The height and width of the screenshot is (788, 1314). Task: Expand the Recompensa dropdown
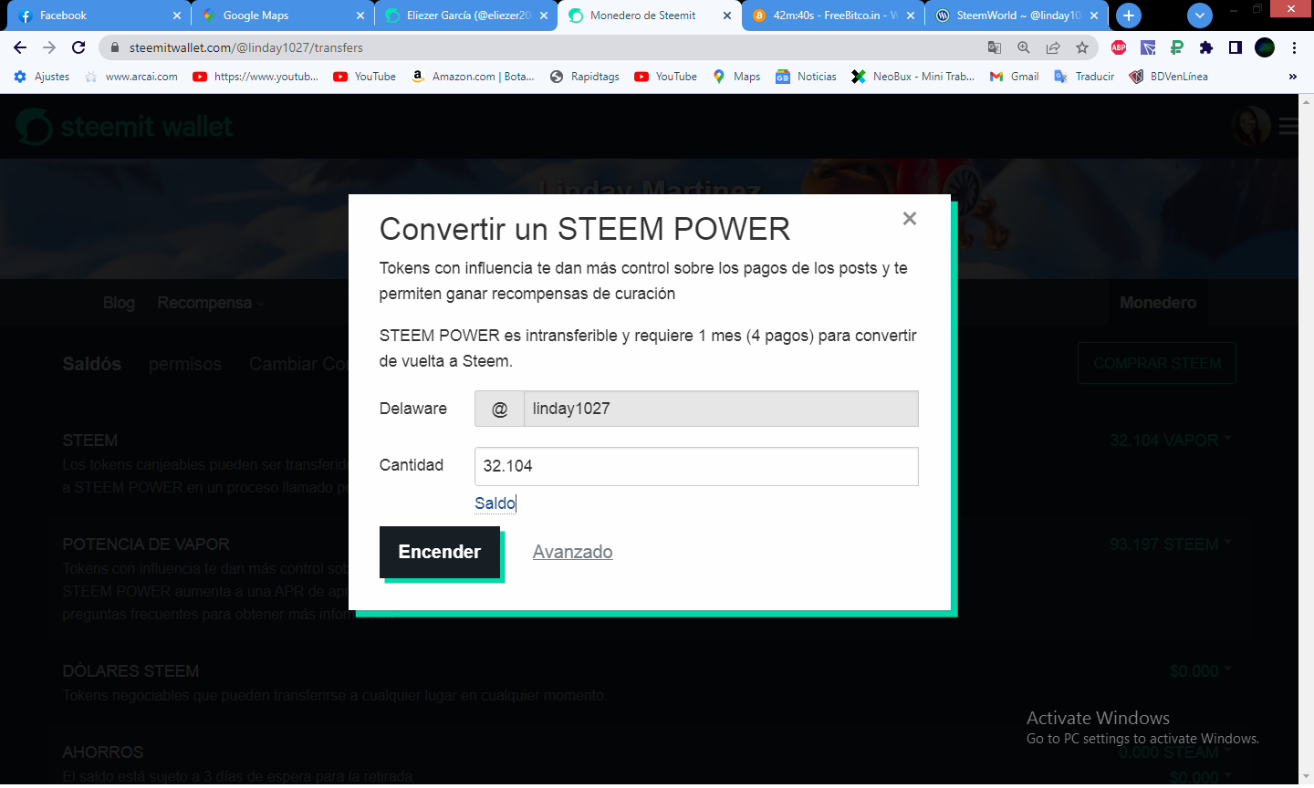click(211, 303)
